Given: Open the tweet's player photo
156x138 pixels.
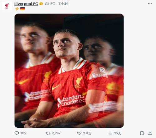Looking at the screenshot, I should (x=69, y=71).
